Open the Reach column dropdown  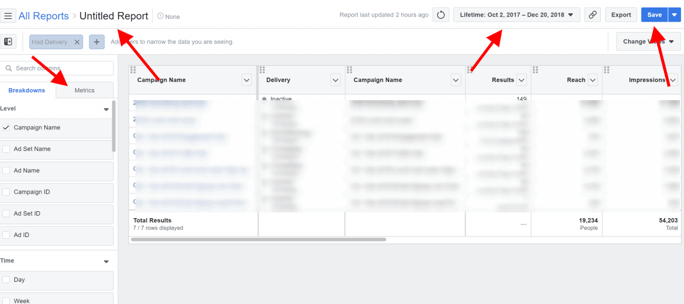(x=592, y=80)
